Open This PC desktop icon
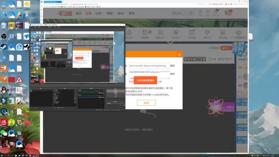 (x=4, y=5)
